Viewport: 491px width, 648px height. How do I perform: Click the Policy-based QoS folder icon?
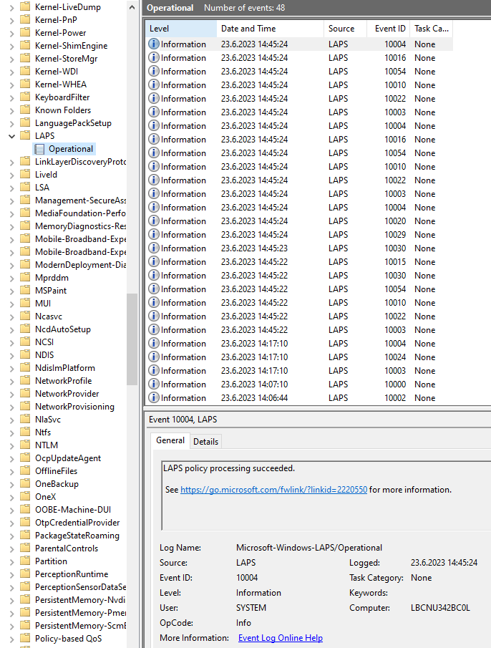pyautogui.click(x=25, y=638)
